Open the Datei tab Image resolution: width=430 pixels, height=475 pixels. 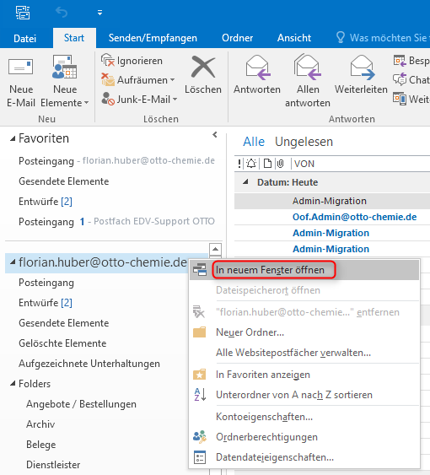[x=24, y=38]
